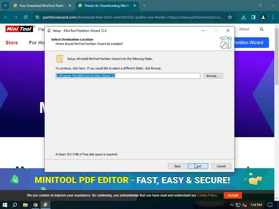Click the Partition Wizard blue button
Viewport: 279px width, 209px height.
click(x=251, y=42)
